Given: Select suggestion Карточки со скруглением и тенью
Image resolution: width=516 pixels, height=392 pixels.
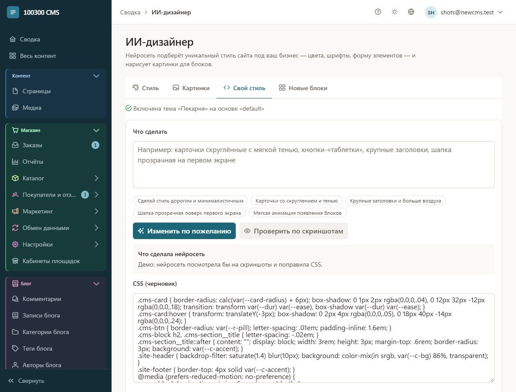Looking at the screenshot, I should tap(296, 201).
